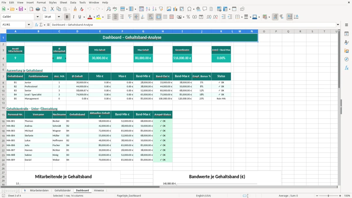
Task: Select row header 15
Action: [x=3, y=115]
